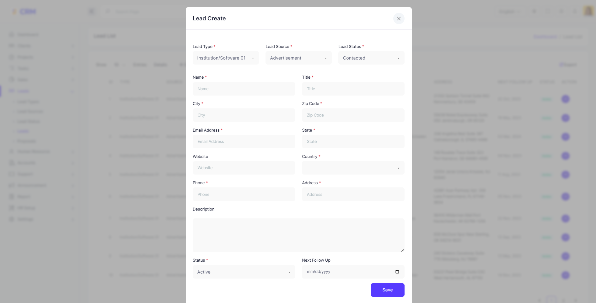Open the user avatar menu

click(x=588, y=11)
